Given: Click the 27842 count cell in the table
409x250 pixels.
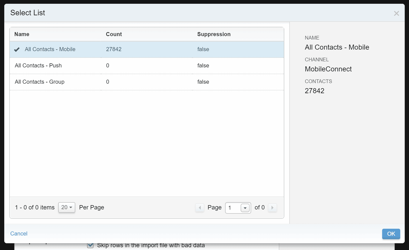Looking at the screenshot, I should tap(114, 49).
